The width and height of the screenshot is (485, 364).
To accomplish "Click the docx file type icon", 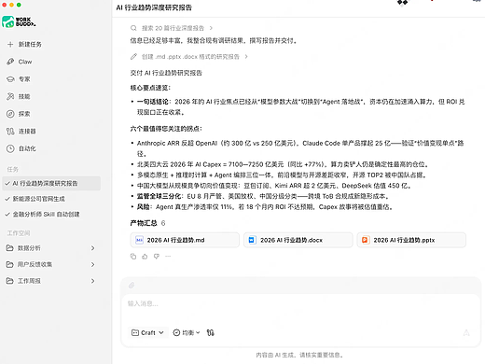I will pyautogui.click(x=252, y=240).
